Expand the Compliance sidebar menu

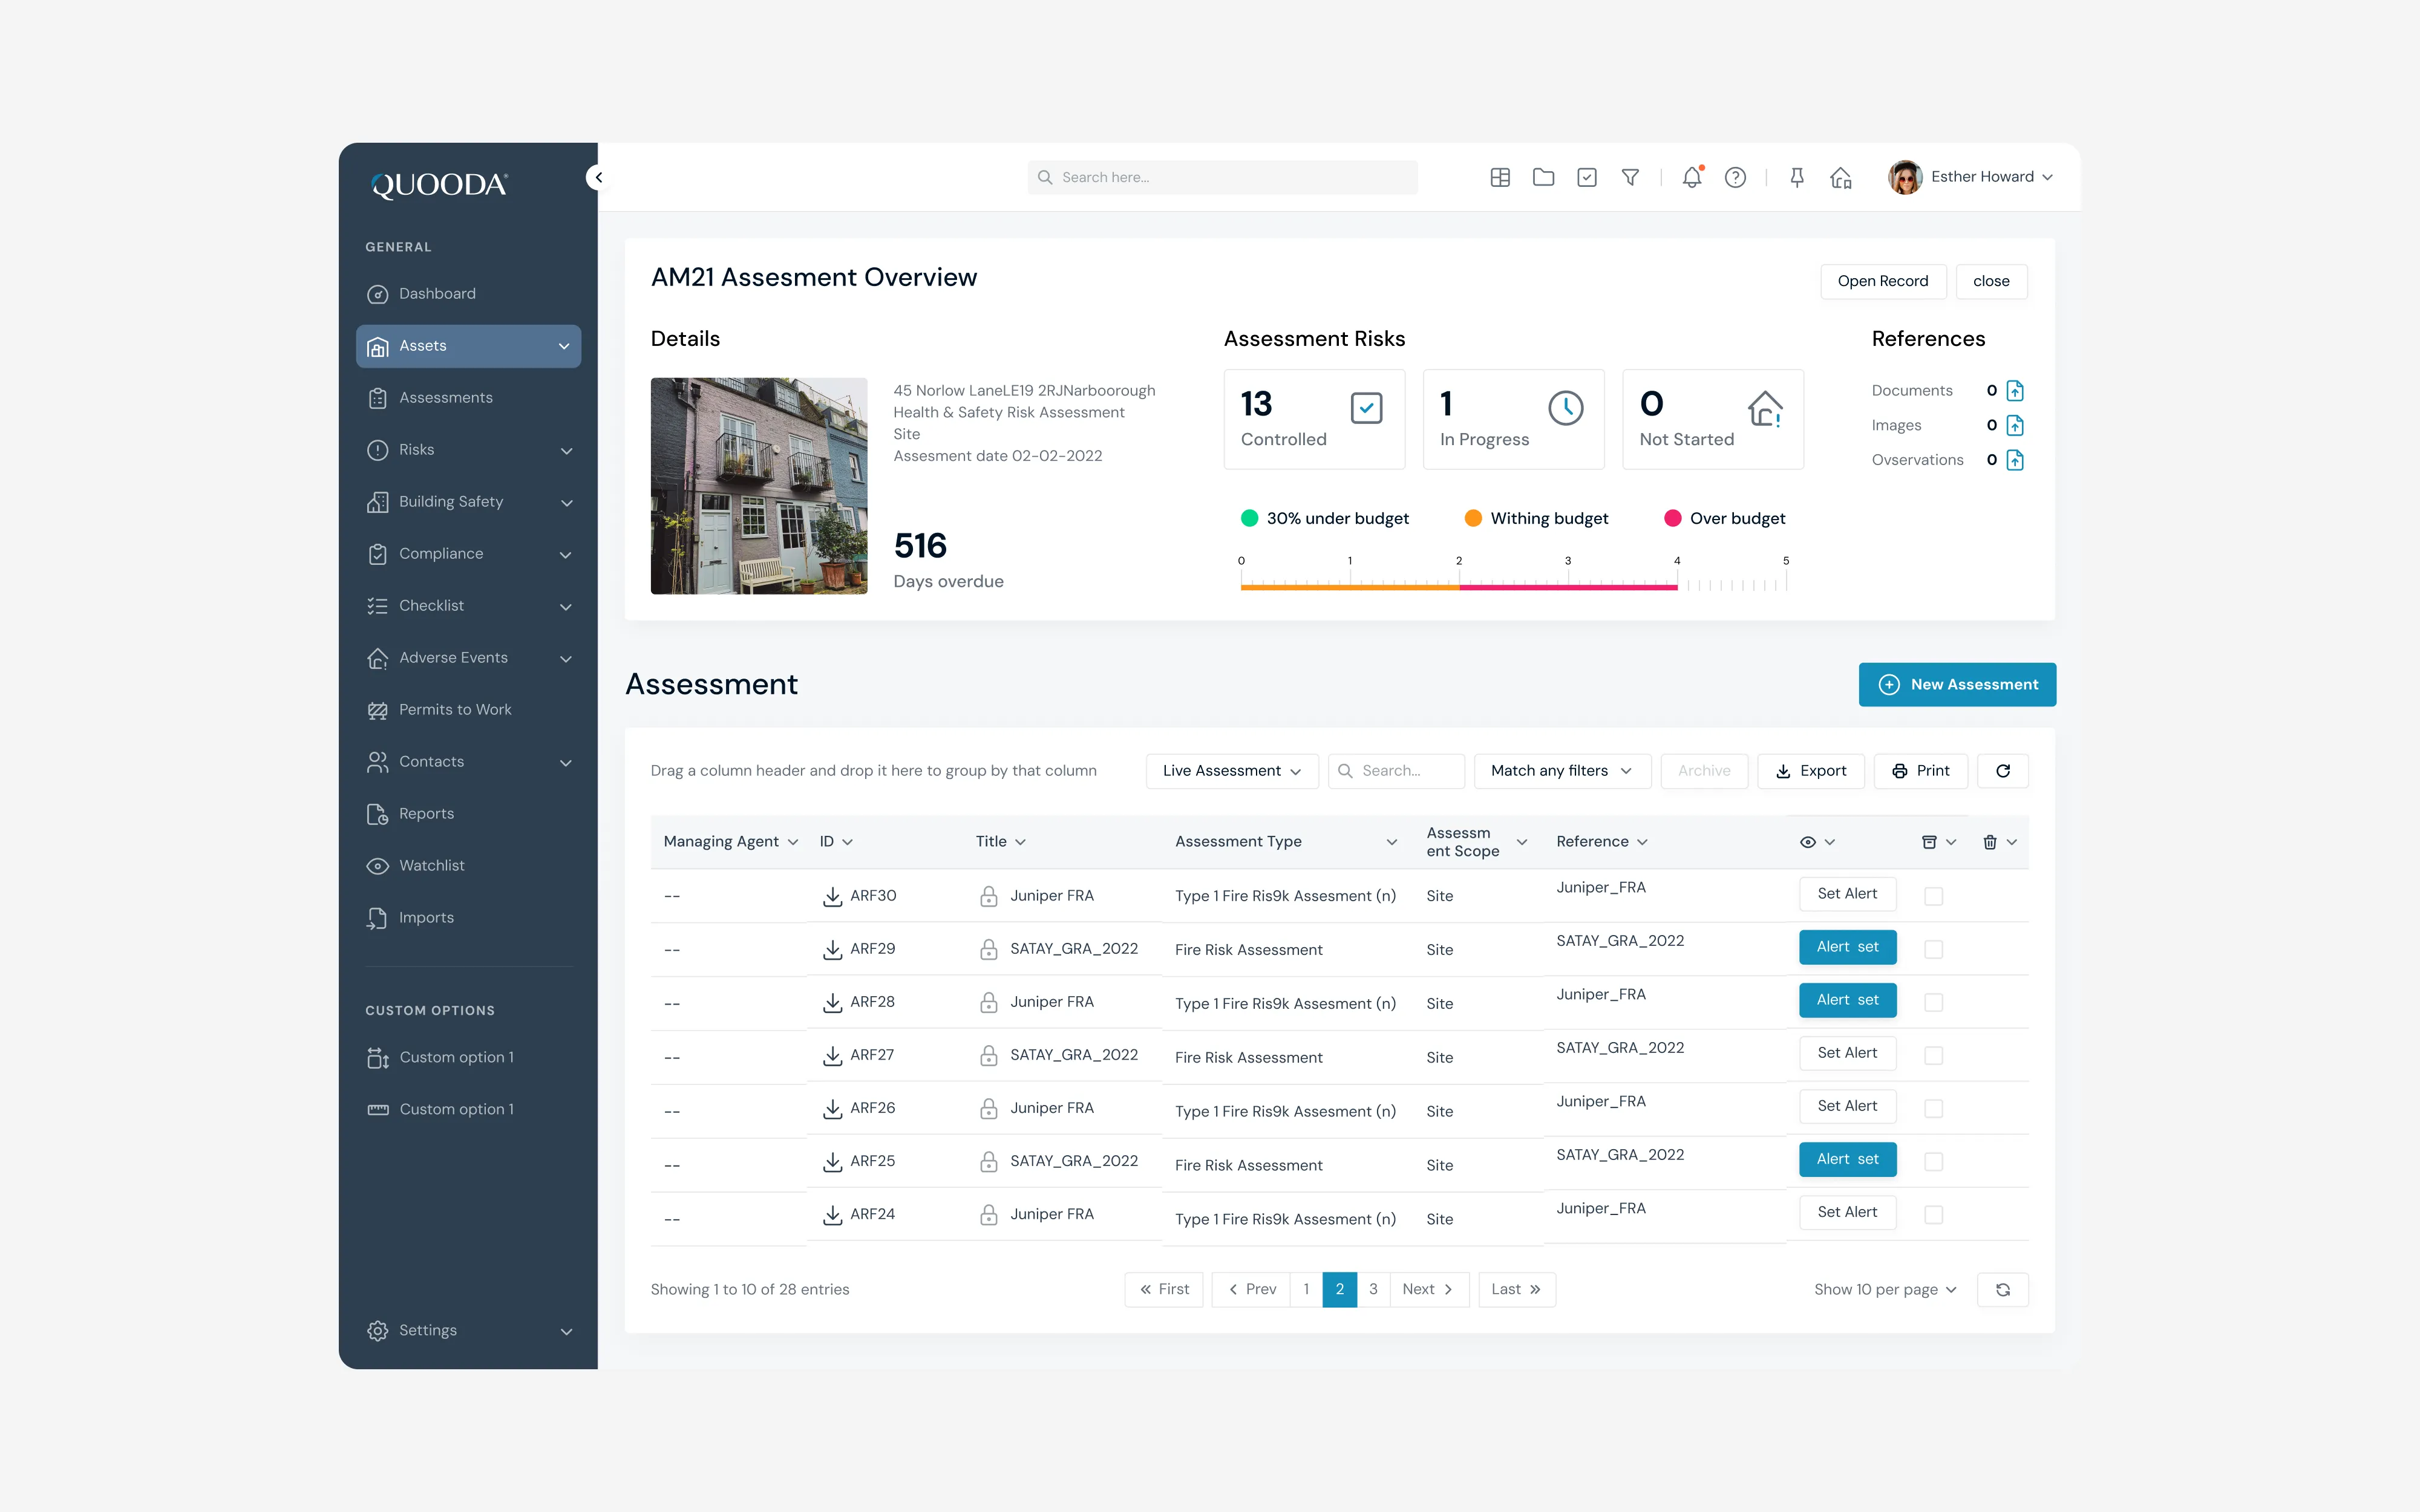click(x=566, y=554)
